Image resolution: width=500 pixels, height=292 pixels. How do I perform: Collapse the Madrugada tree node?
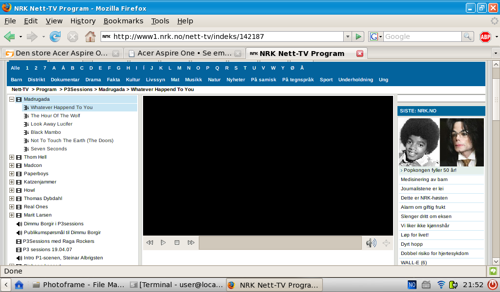(x=12, y=99)
